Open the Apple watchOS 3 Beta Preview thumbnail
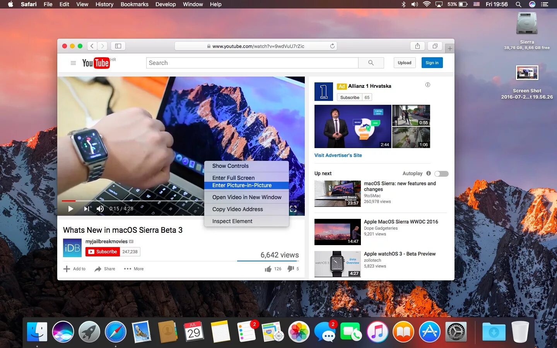 (338, 264)
